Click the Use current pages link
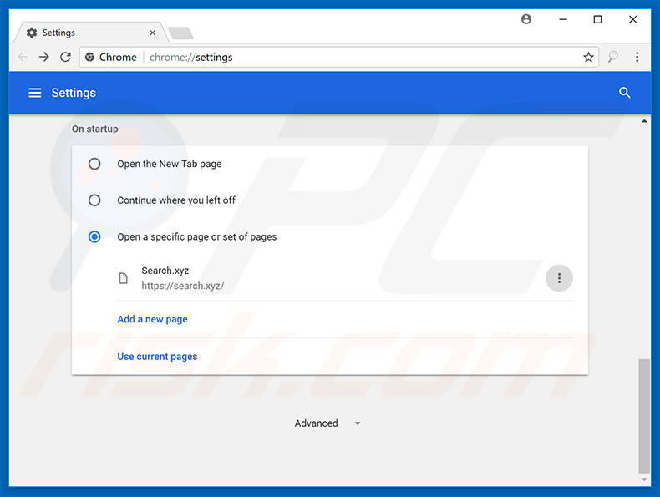Viewport: 660px width, 497px height. click(157, 357)
